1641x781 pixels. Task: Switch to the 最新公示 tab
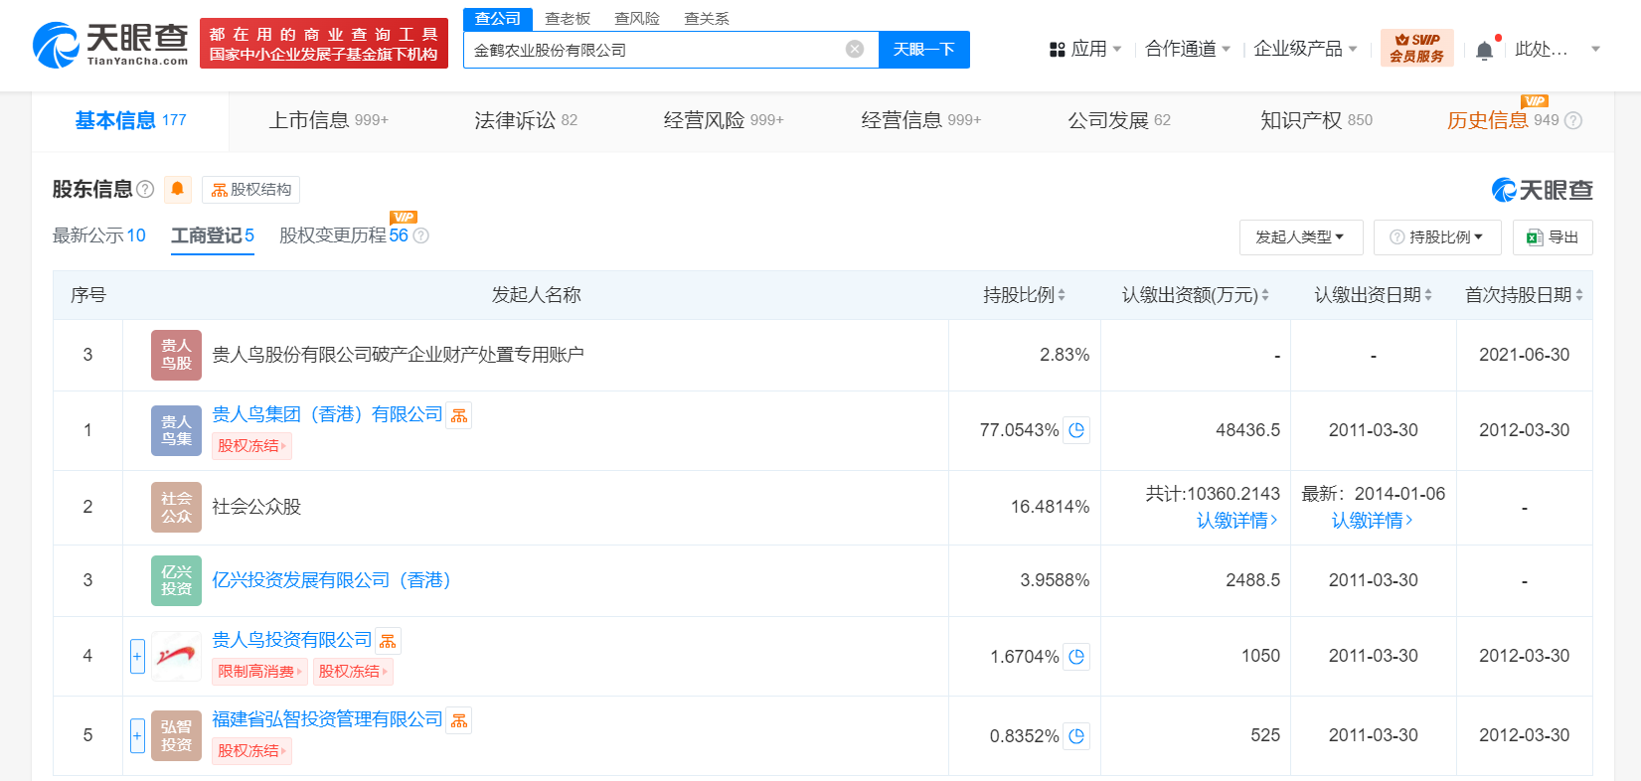point(98,235)
